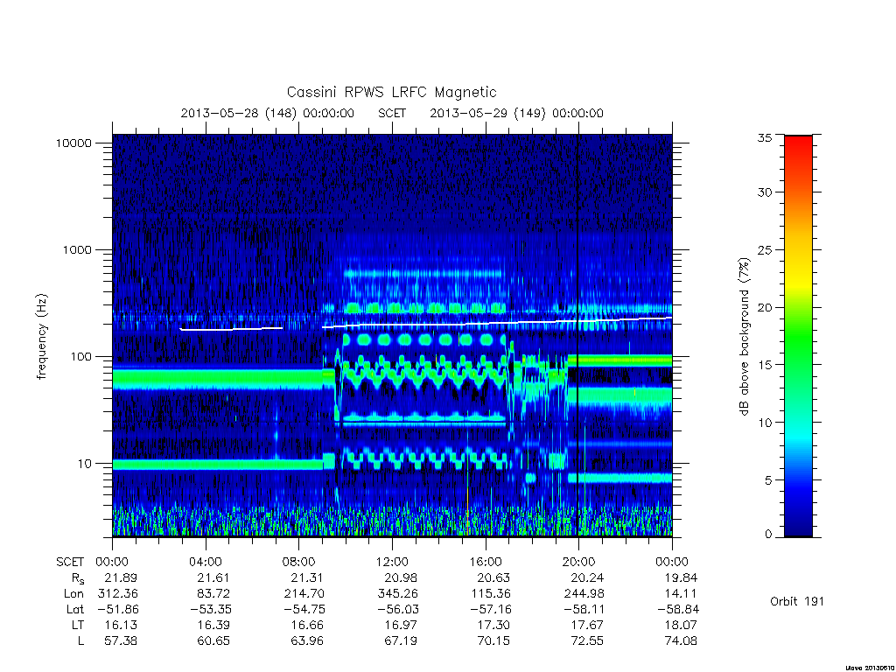Click the Rs value 21.89
The image size is (896, 672).
(121, 577)
